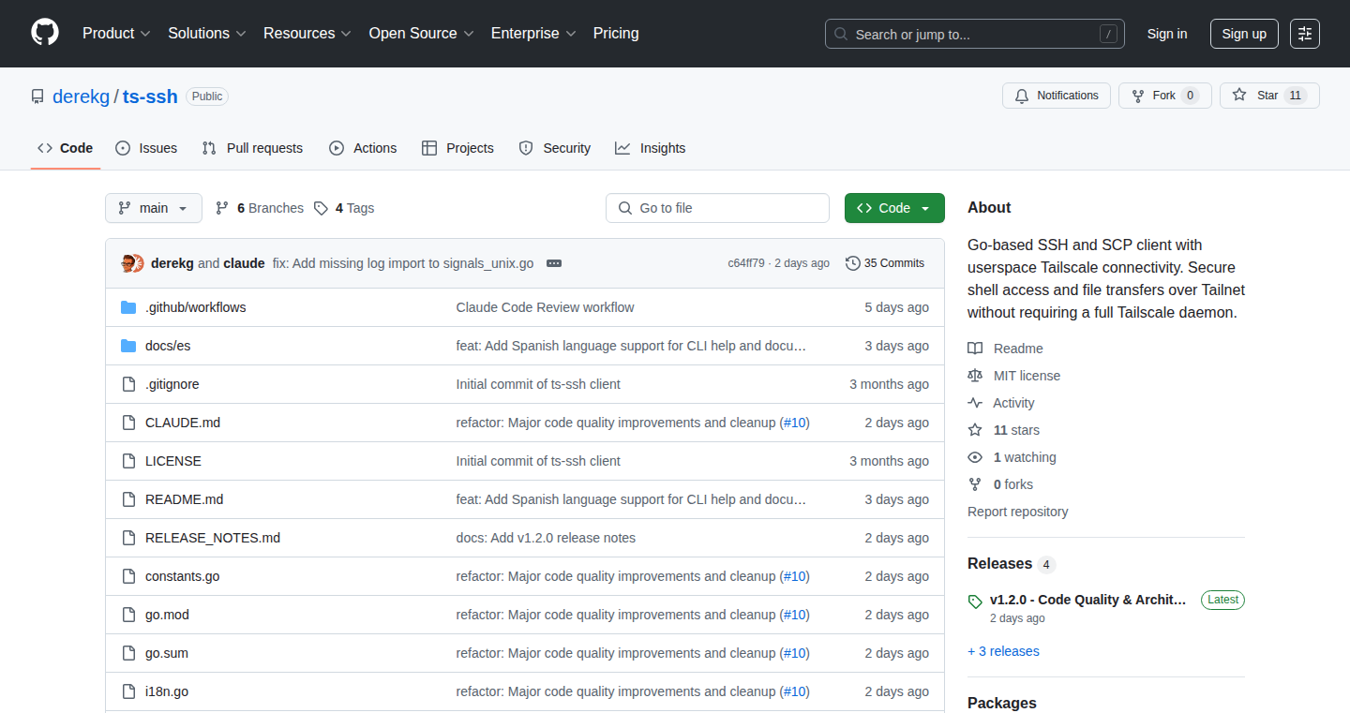Click the book icon next to Readme
The image size is (1350, 713).
975,349
